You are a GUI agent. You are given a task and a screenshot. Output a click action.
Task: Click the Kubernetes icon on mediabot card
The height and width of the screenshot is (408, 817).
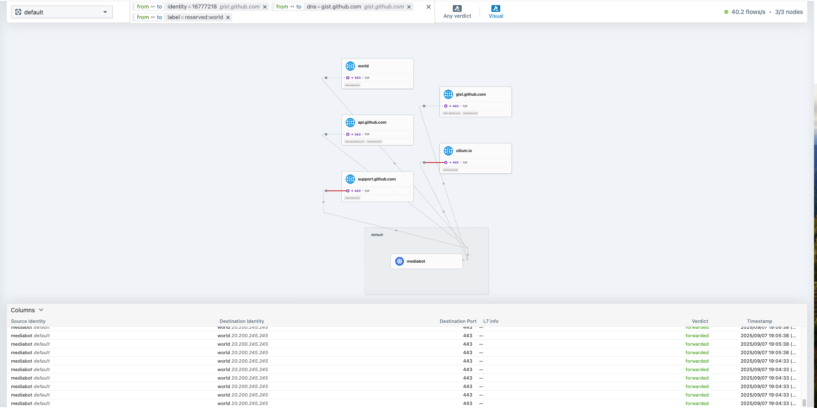(x=399, y=261)
